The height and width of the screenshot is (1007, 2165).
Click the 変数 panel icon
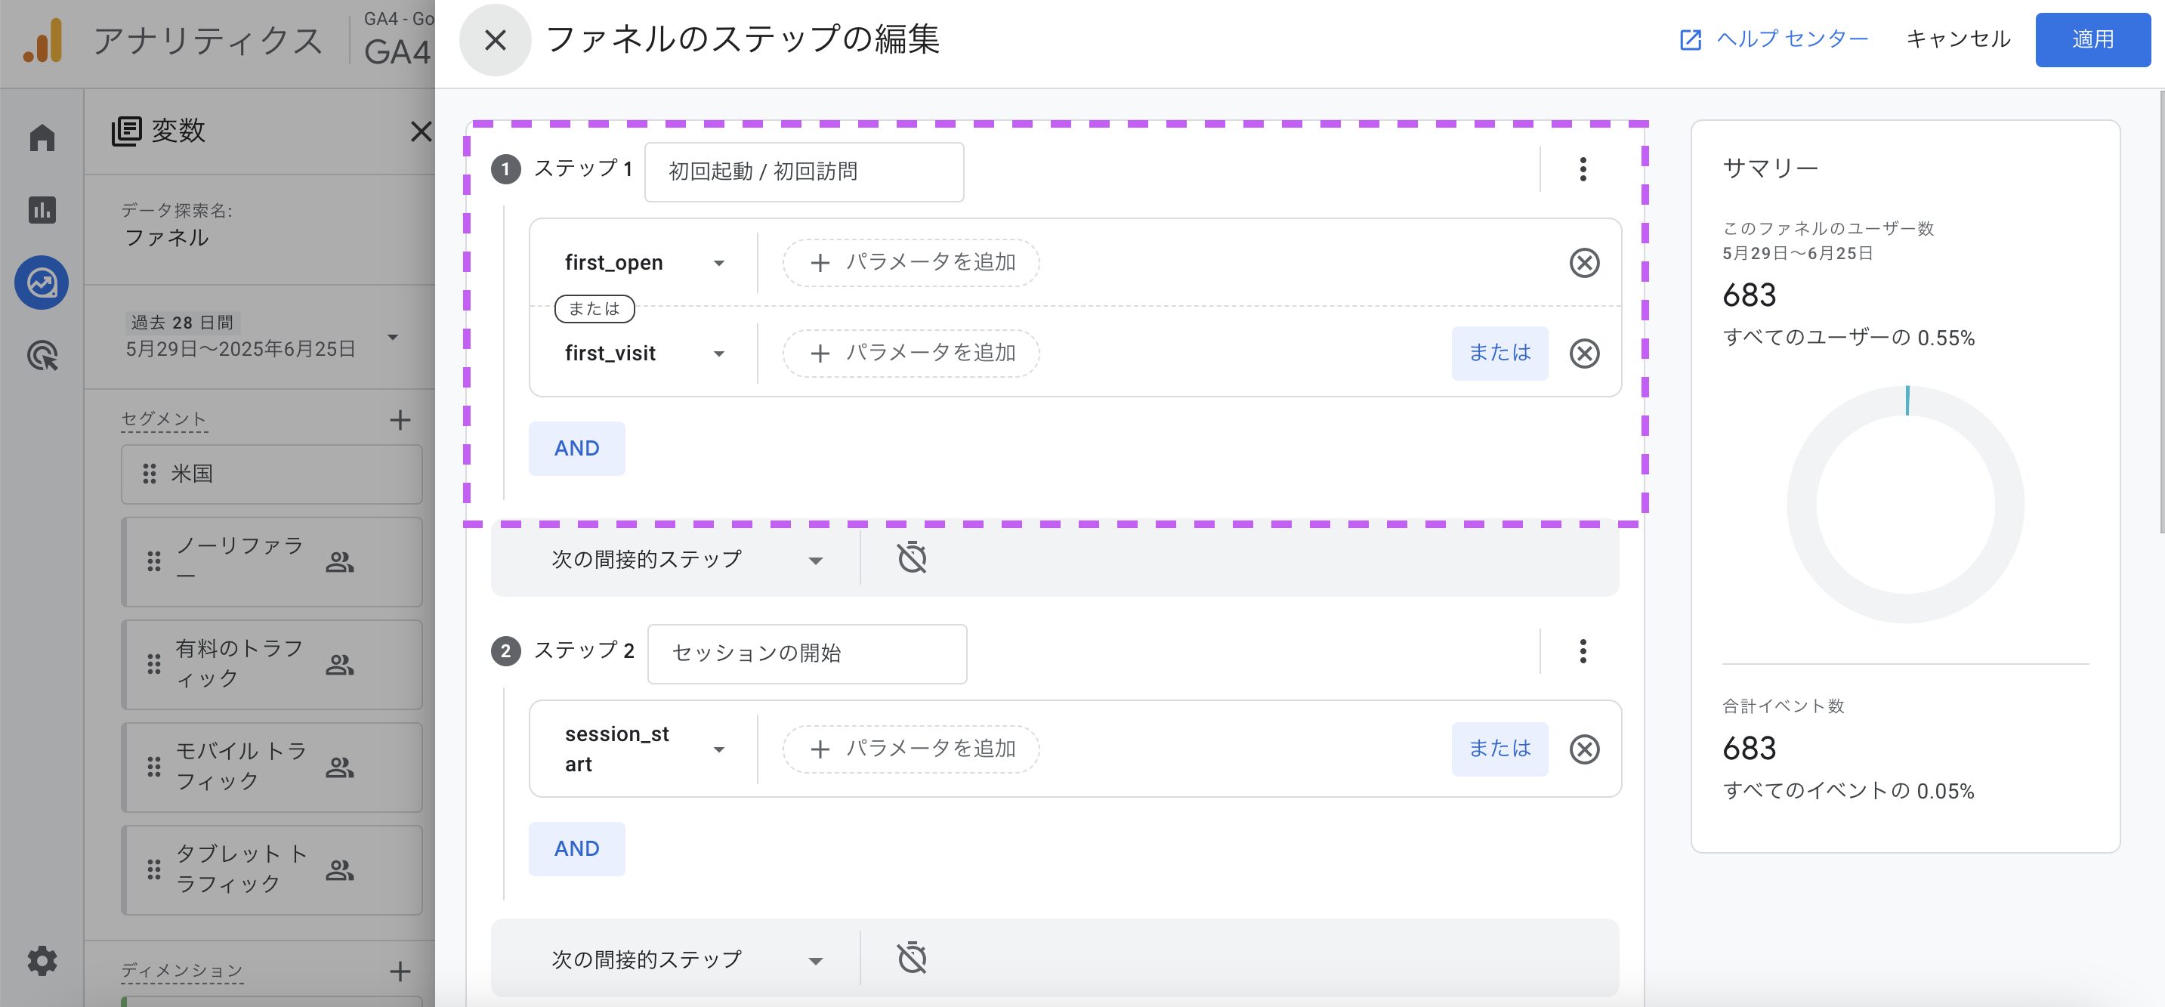126,131
